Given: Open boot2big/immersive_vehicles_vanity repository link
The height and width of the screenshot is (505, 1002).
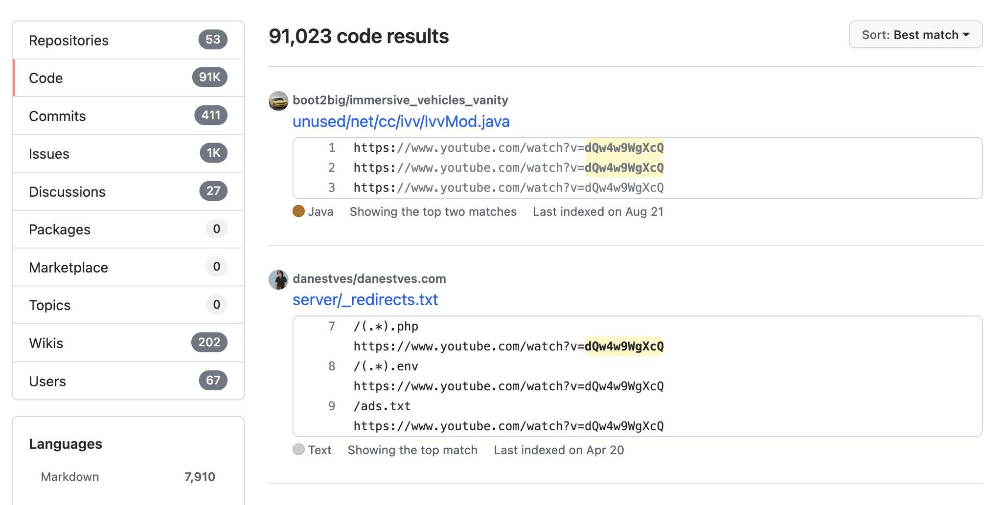Looking at the screenshot, I should pyautogui.click(x=400, y=100).
